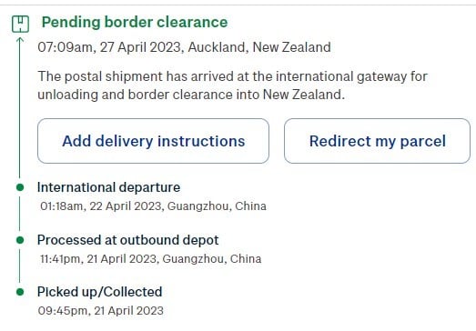Click the 01:18am Guangzhou timestamp

153,206
